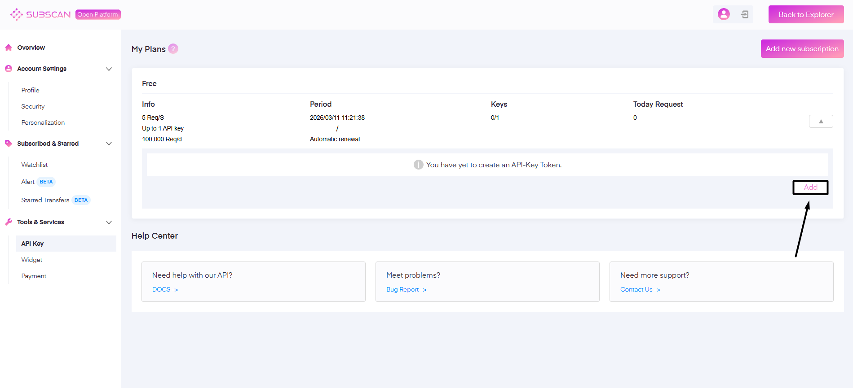Collapse the Free plan details arrow
This screenshot has height=388, width=853.
point(821,122)
